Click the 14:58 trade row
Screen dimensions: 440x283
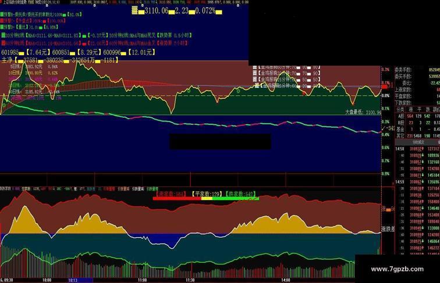pos(417,149)
